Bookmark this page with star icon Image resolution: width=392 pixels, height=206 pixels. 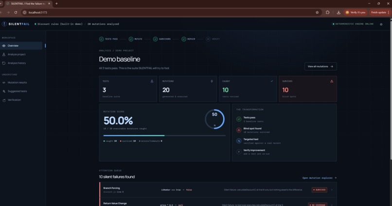(317, 12)
